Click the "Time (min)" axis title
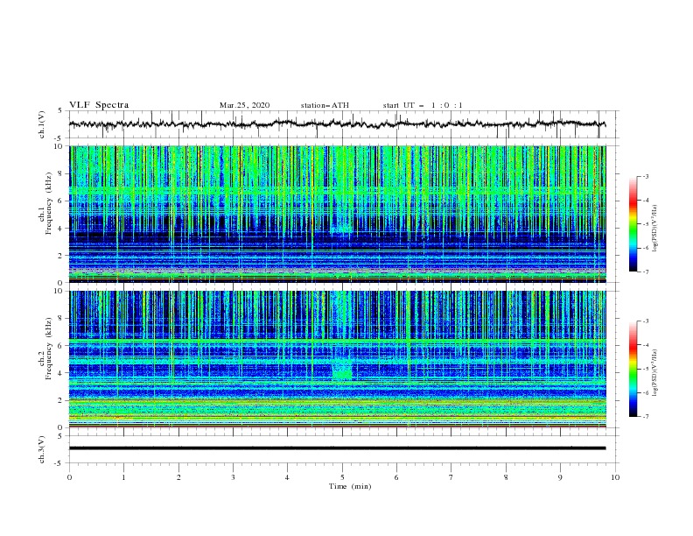Viewport: 693px width, 536px height. point(350,486)
